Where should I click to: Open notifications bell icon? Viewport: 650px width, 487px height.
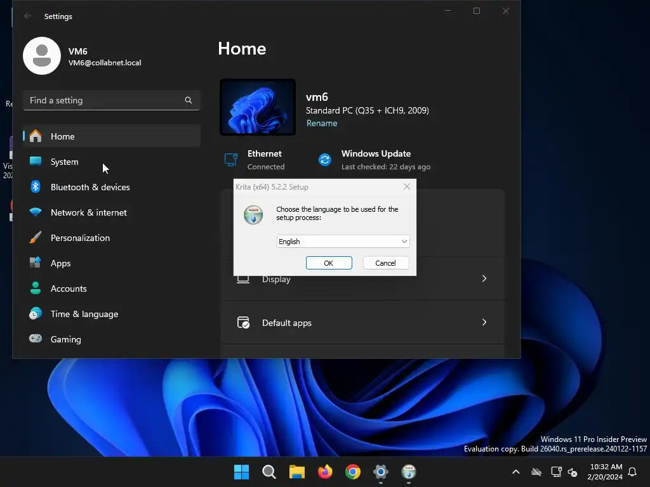pyautogui.click(x=632, y=472)
